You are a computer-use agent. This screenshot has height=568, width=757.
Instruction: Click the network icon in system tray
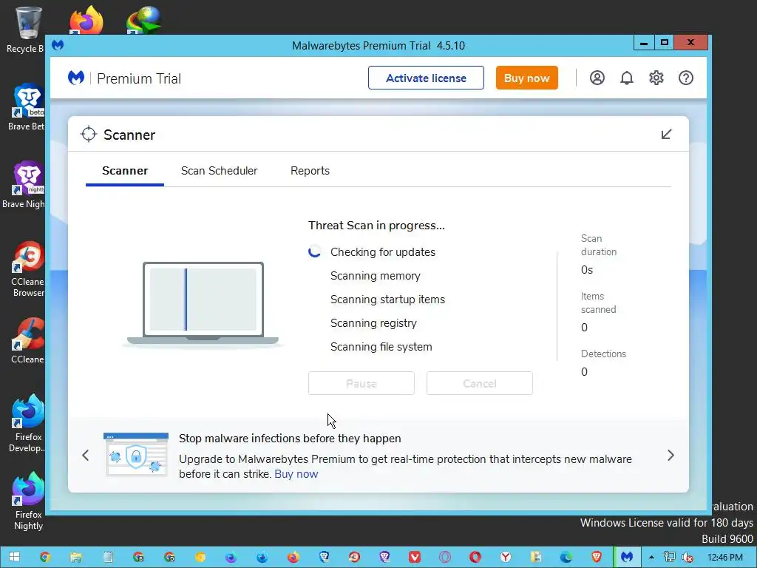(669, 557)
